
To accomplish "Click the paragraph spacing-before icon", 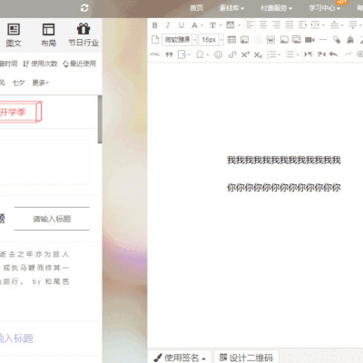I will [x=334, y=25].
